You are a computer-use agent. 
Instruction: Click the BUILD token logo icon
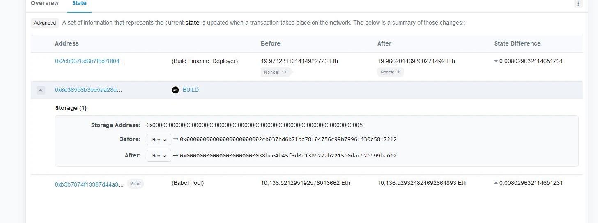tap(175, 90)
